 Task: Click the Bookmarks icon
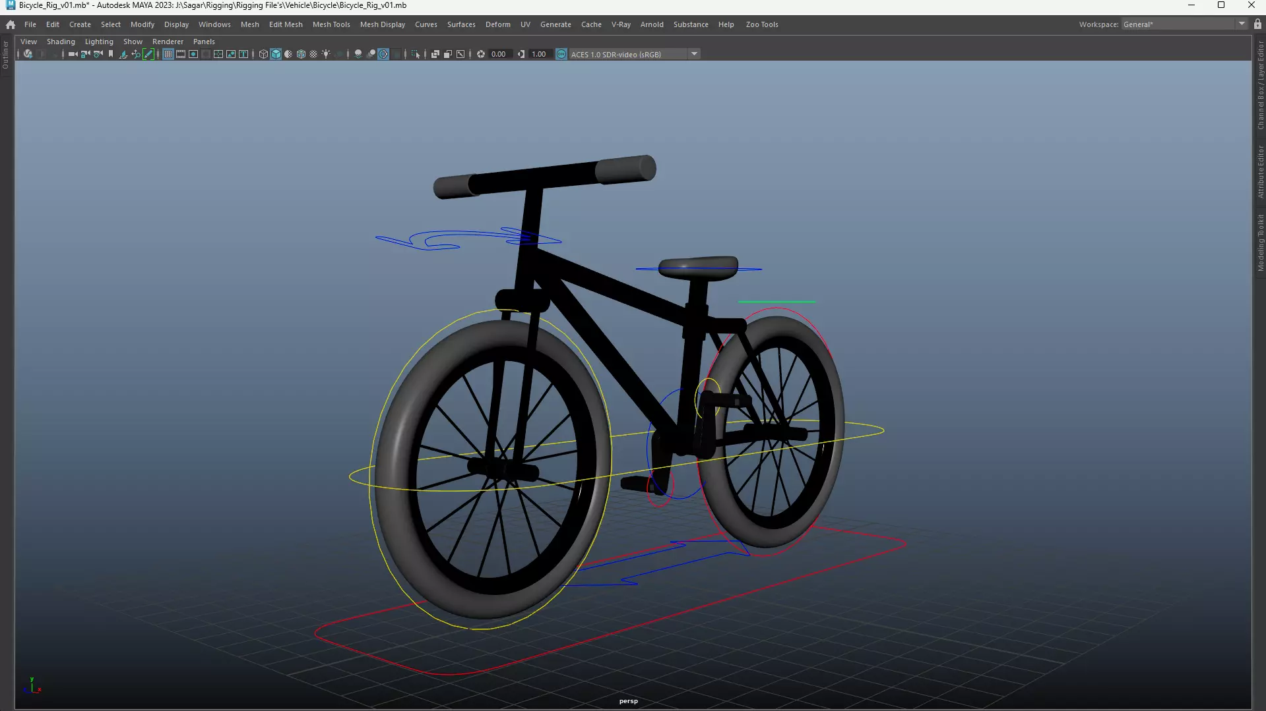[110, 54]
